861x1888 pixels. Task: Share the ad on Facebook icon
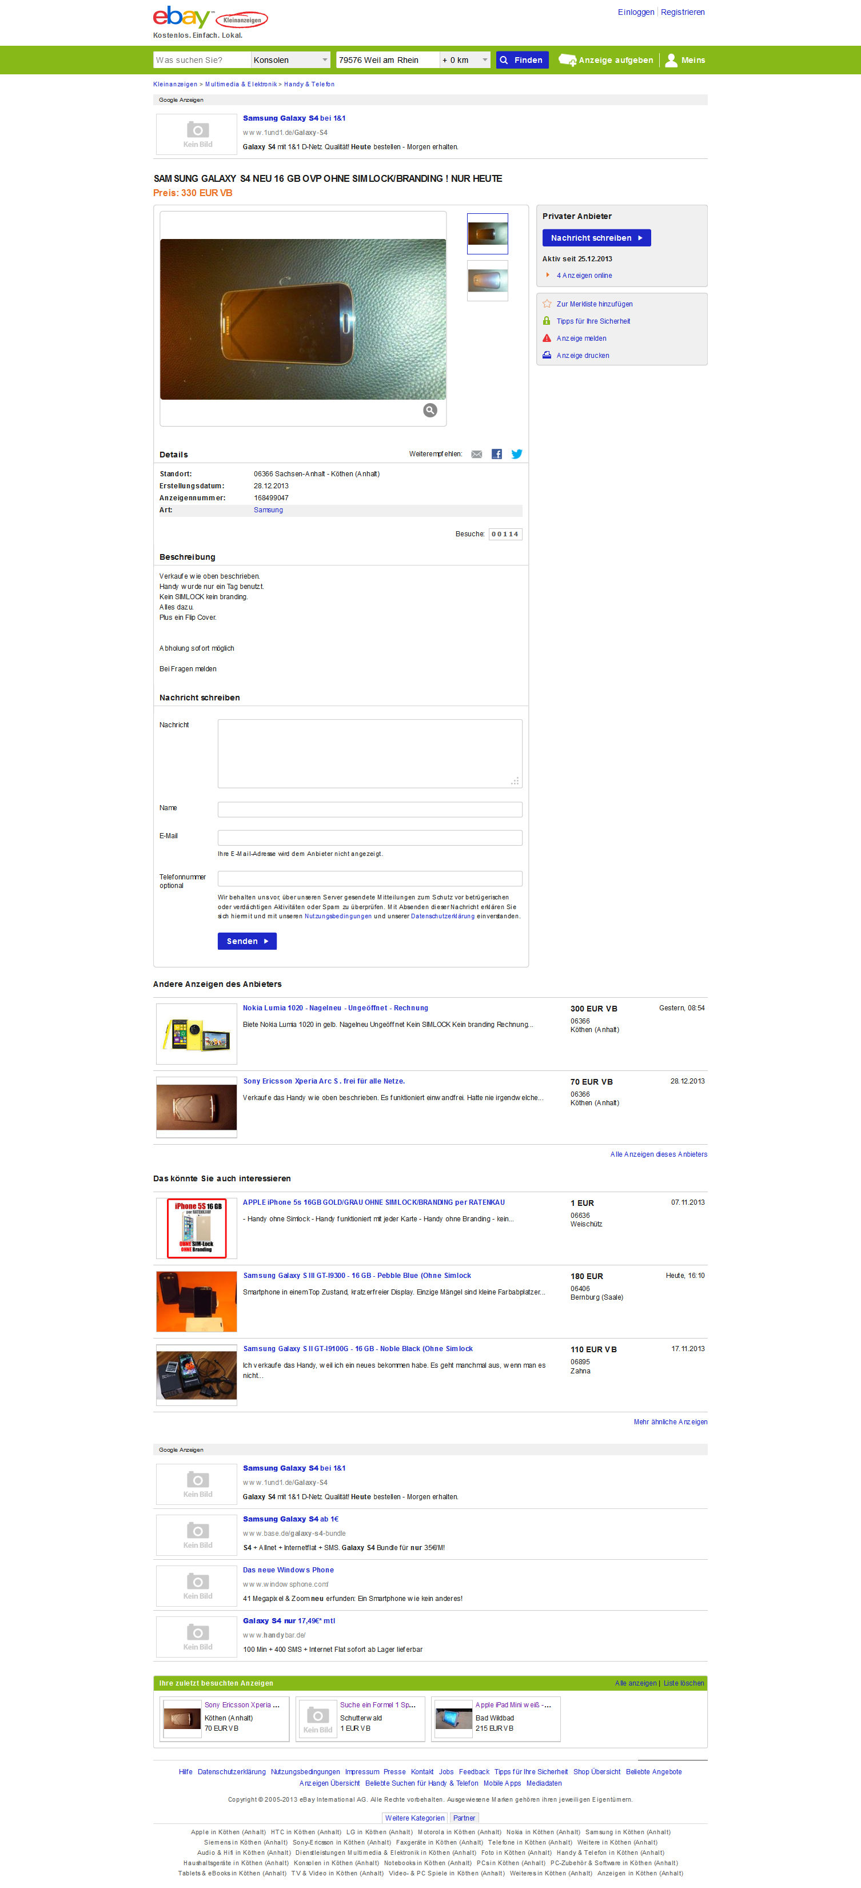497,455
